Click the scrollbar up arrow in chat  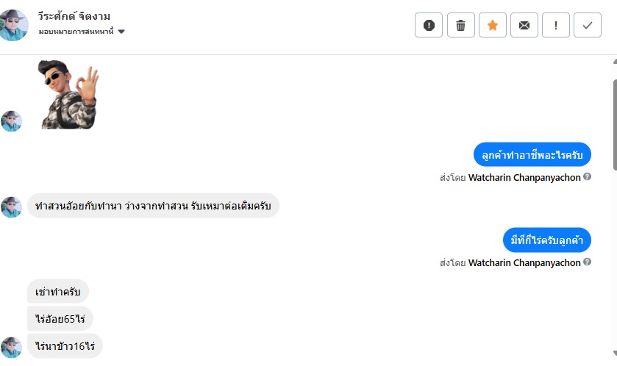pos(613,63)
